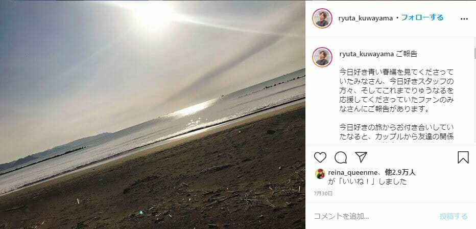Like the post with the heart icon
The height and width of the screenshot is (229, 476).
320,157
